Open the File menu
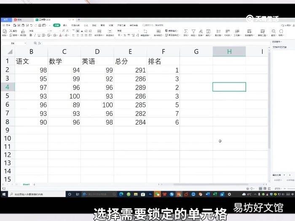The height and width of the screenshot is (221, 295). tap(6, 25)
